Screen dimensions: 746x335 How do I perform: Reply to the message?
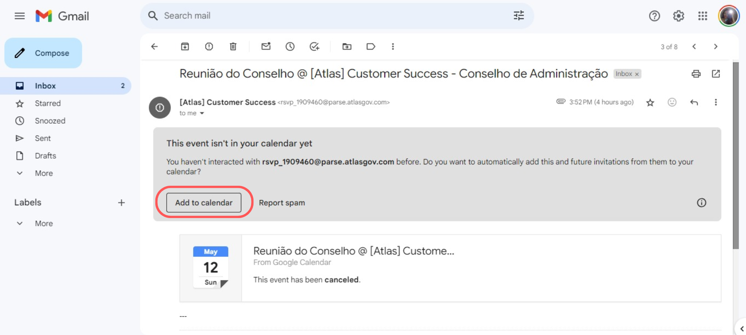point(694,103)
